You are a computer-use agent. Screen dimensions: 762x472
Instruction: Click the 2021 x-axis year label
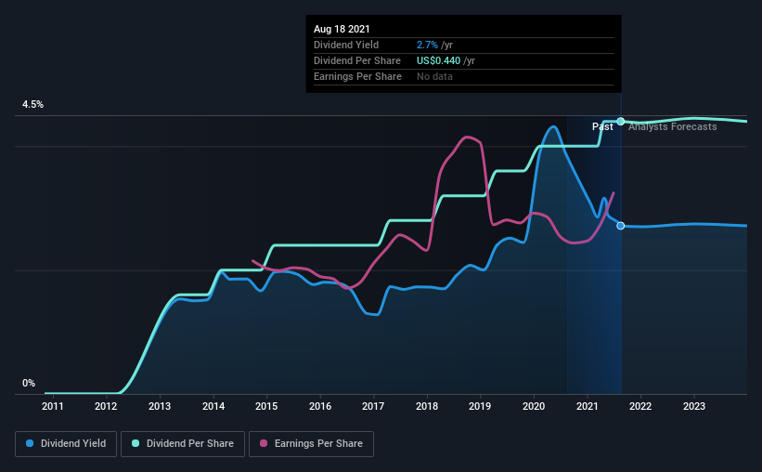pyautogui.click(x=588, y=406)
